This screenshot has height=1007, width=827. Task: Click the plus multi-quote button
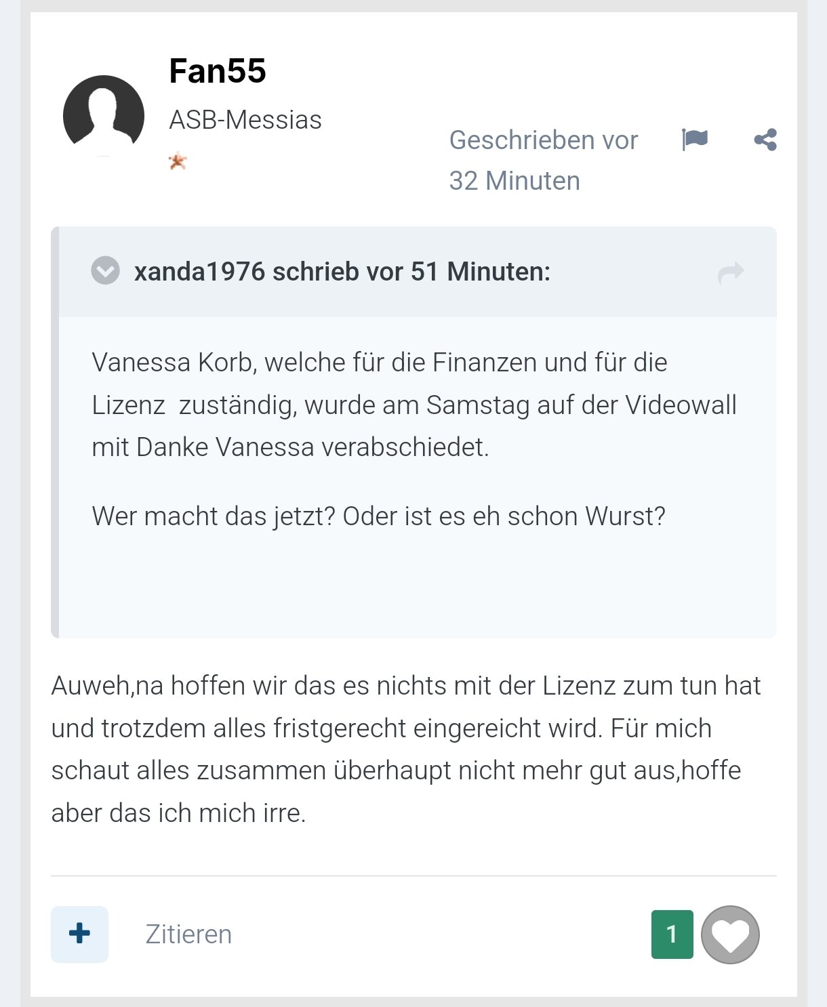tap(79, 934)
